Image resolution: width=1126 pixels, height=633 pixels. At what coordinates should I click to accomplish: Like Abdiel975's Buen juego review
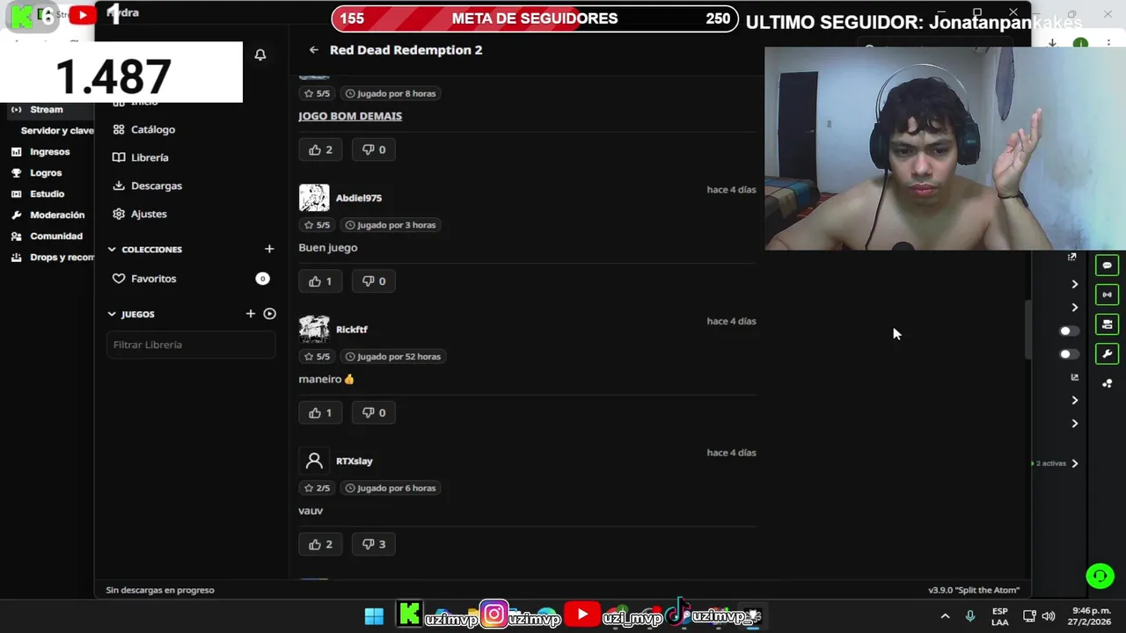(x=320, y=281)
